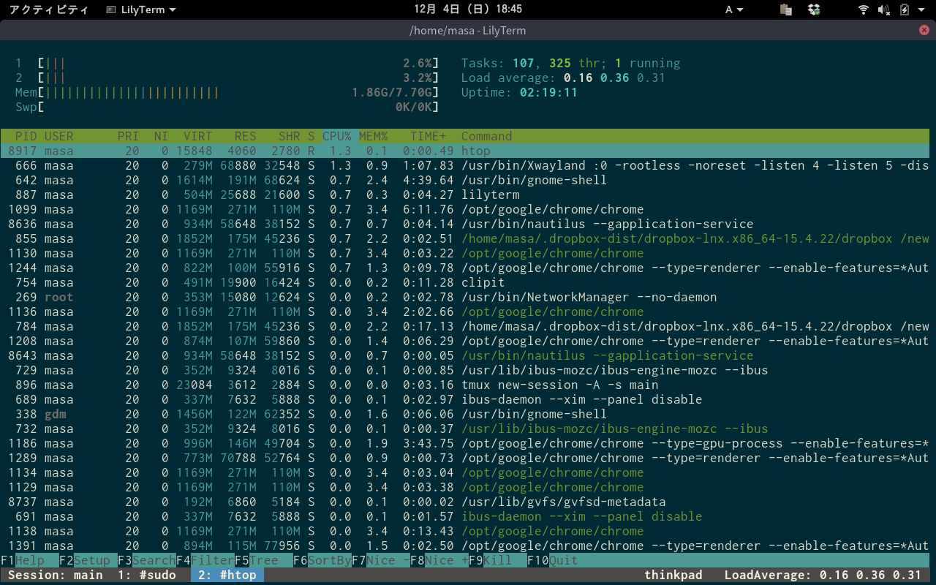
Task: Click the F1 Help function button
Action: point(30,560)
